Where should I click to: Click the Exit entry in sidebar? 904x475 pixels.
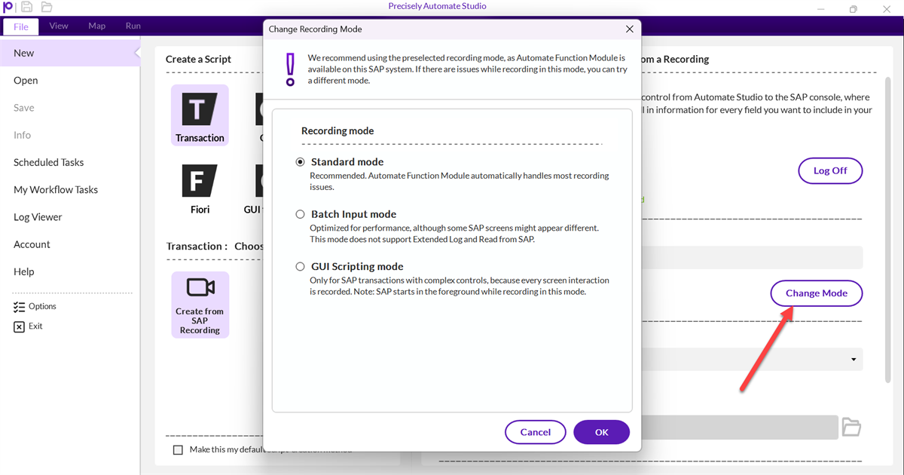coord(28,326)
